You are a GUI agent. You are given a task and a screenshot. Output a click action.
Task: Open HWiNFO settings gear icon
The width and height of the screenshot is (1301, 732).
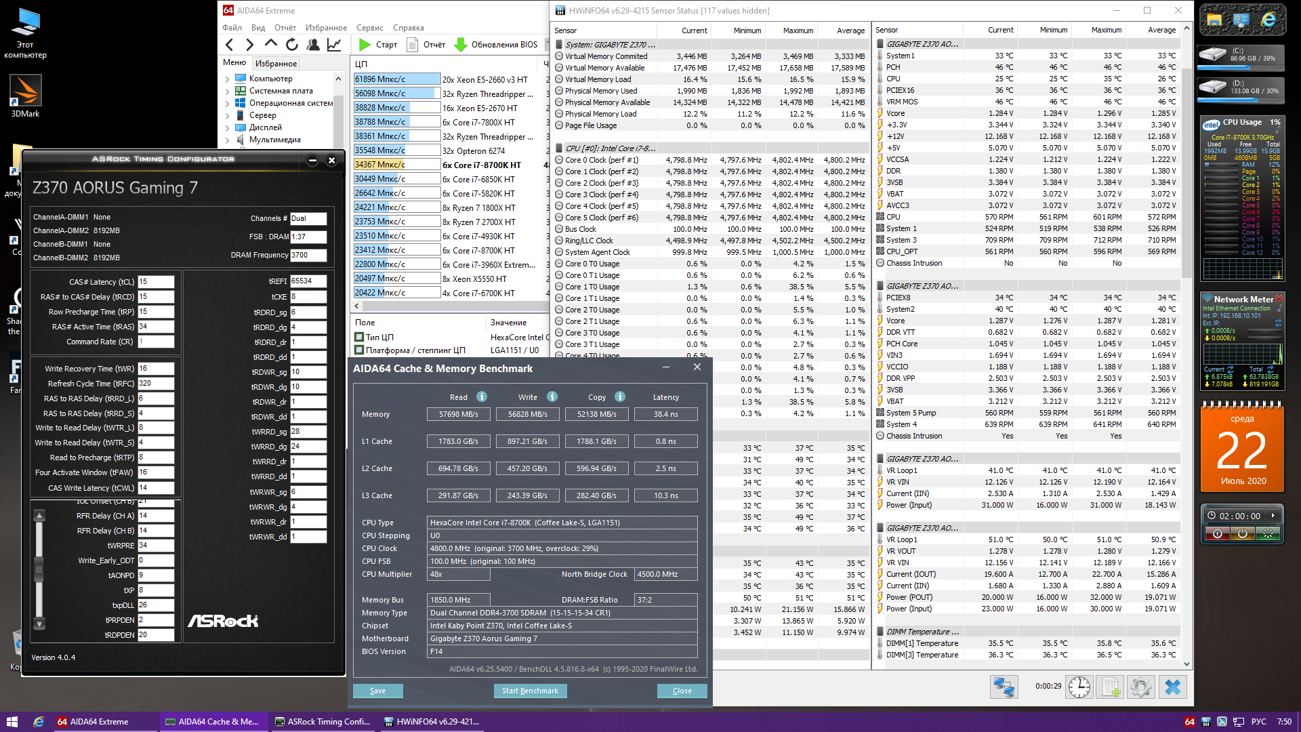(x=1141, y=687)
